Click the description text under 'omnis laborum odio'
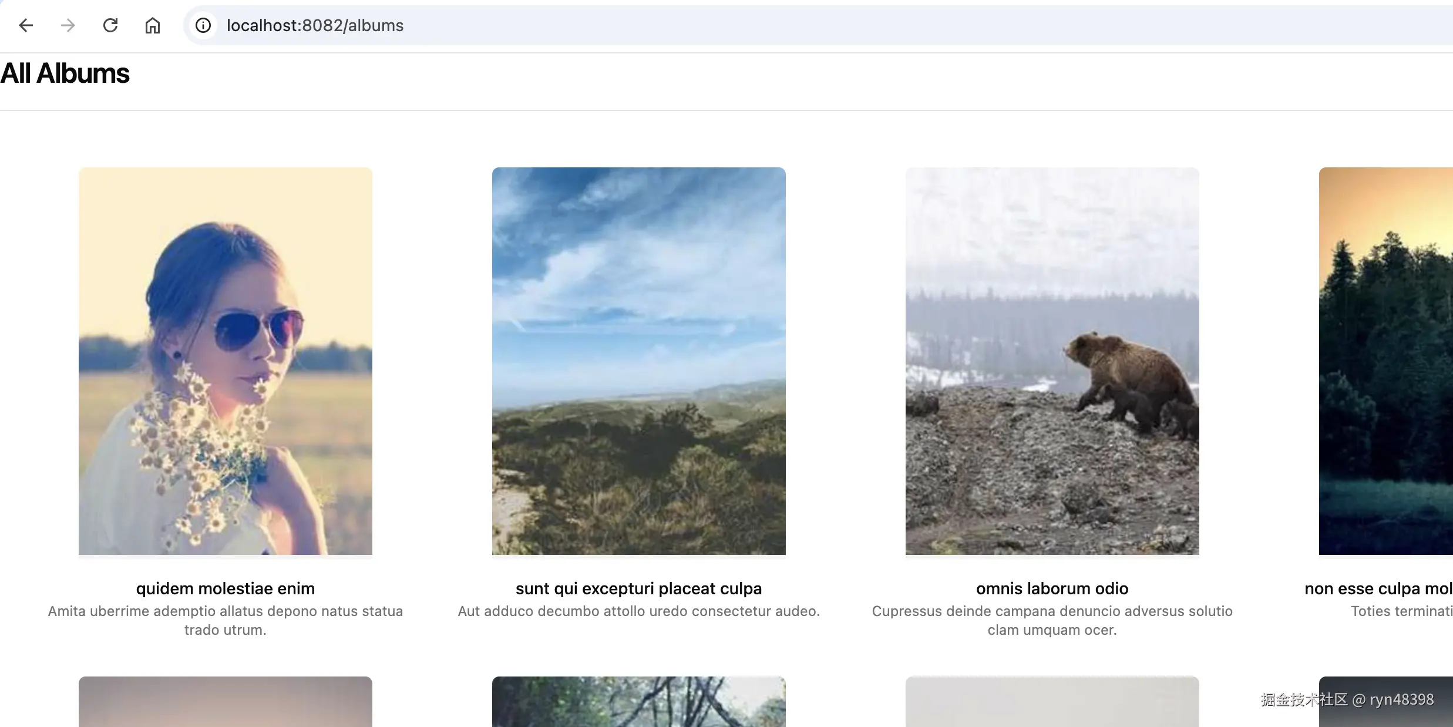The image size is (1453, 727). [x=1051, y=621]
